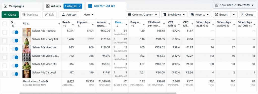Check the Salwar Ads – geetha row checkbox
This screenshot has width=258, height=94.
(x=5, y=32)
